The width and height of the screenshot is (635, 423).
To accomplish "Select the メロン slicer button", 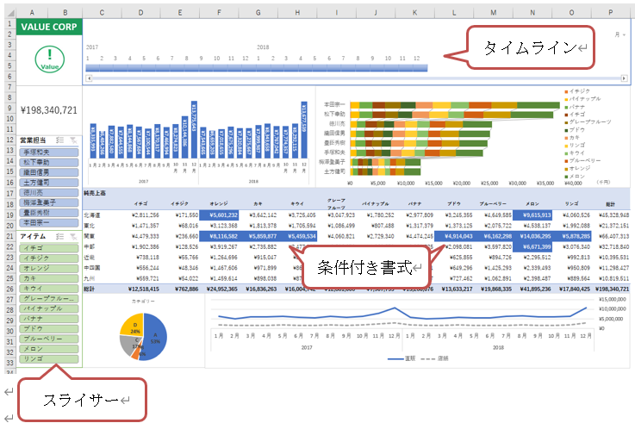I will (49, 348).
